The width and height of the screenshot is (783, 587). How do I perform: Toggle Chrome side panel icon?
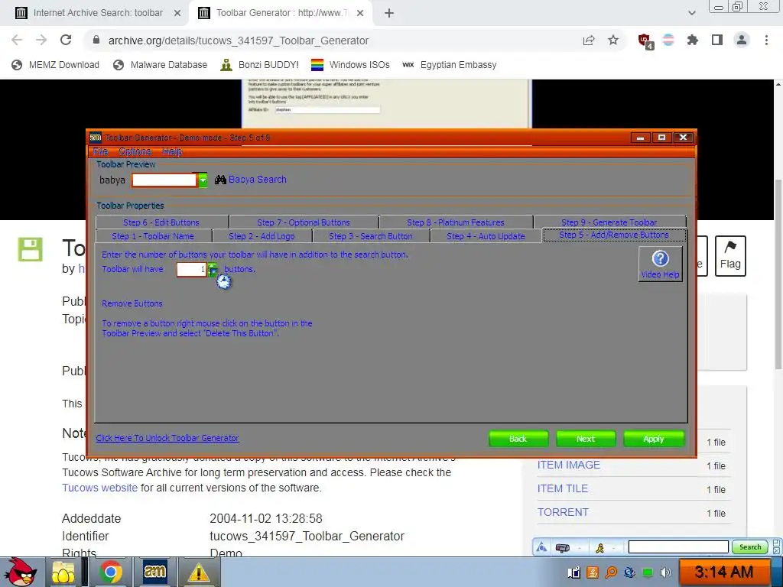717,41
